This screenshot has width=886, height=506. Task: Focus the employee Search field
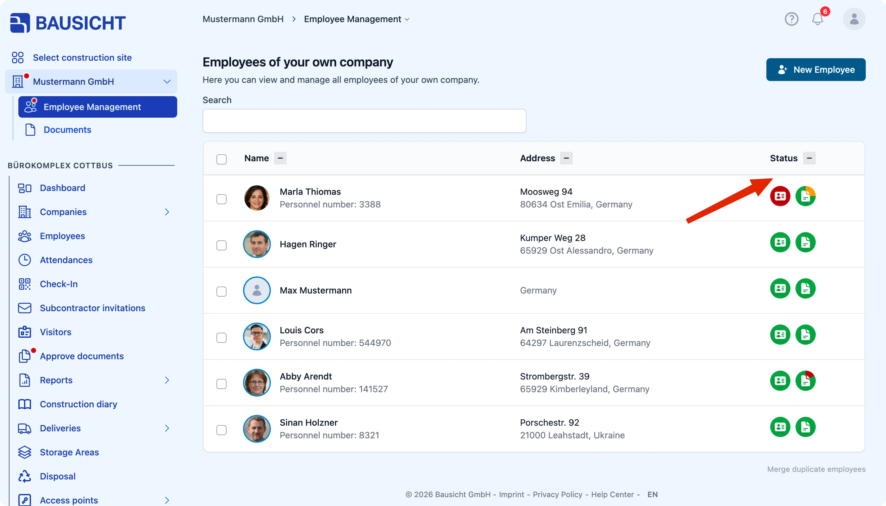[364, 121]
